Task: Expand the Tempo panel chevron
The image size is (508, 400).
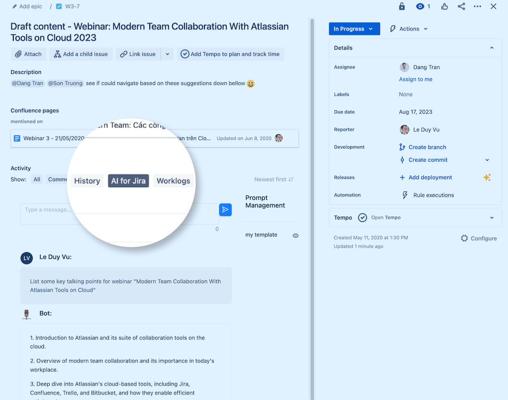Action: [492, 218]
